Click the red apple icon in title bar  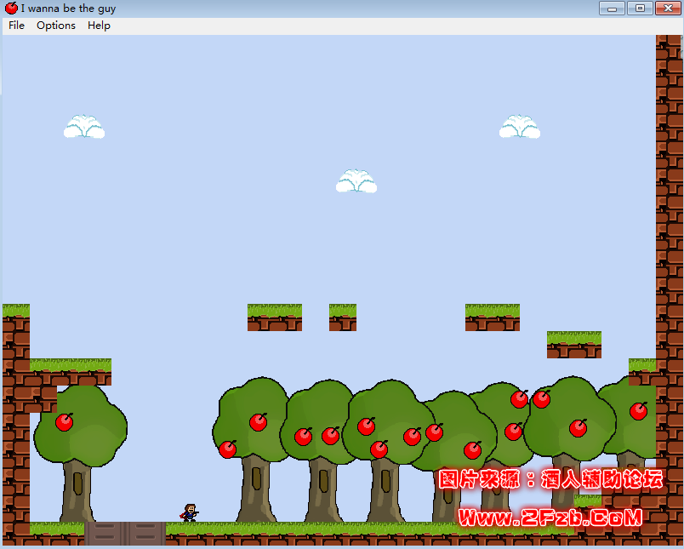pos(11,9)
